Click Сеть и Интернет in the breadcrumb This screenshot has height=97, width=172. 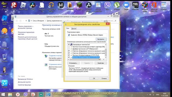(x=38, y=21)
